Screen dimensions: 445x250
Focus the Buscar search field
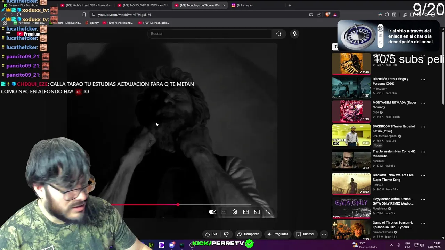(209, 34)
